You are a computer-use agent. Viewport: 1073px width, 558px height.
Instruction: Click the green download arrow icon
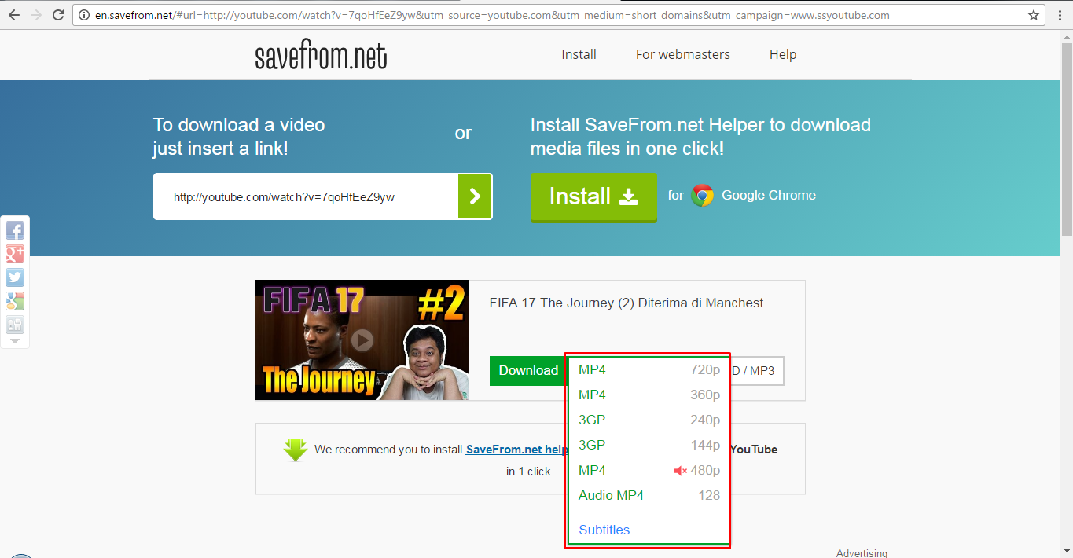(x=295, y=450)
